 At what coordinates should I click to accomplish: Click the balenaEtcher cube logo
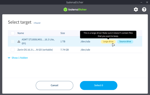click(x=65, y=10)
